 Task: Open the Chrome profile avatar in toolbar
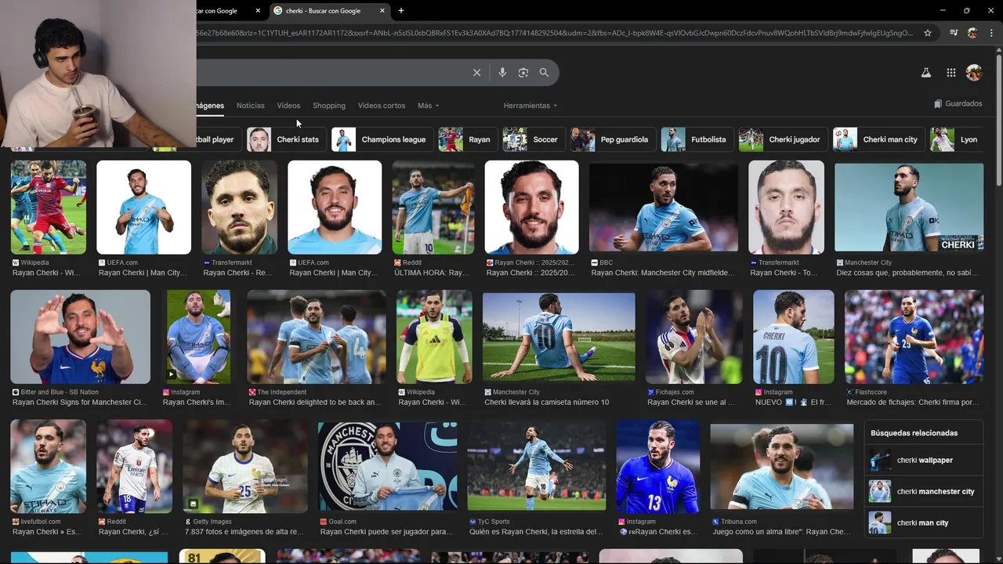click(x=972, y=33)
